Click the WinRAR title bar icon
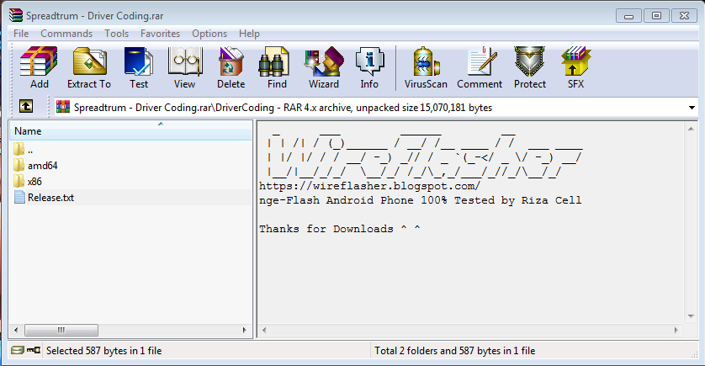The image size is (705, 366). [x=16, y=15]
